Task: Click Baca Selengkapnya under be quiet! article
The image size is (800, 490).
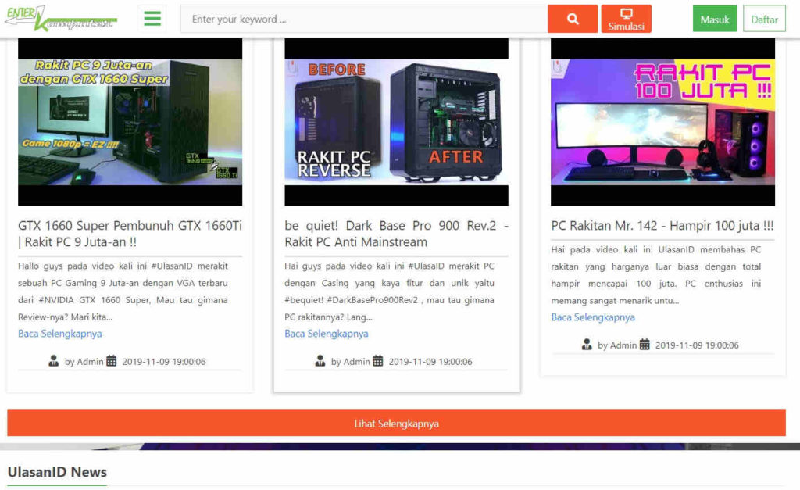Action: tap(327, 334)
